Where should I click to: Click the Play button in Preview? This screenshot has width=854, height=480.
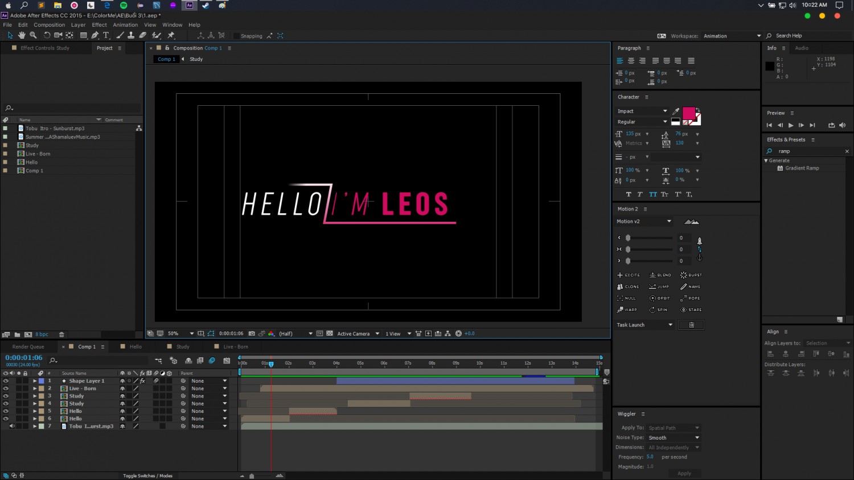point(791,125)
